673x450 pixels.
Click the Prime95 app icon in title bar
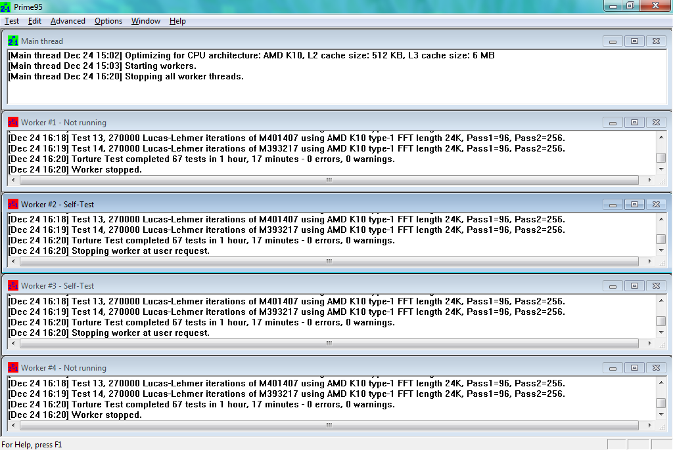pos(5,7)
